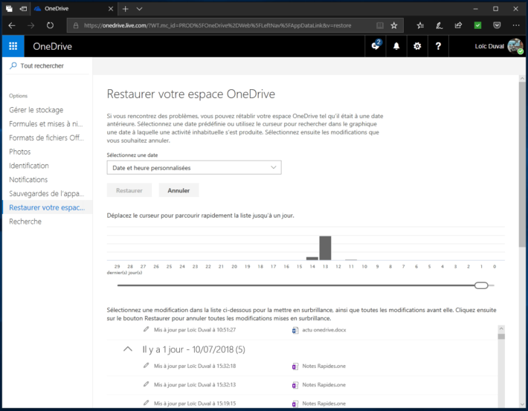Click the 'actu onedrive.docx' file name
This screenshot has height=411, width=528.
(324, 330)
